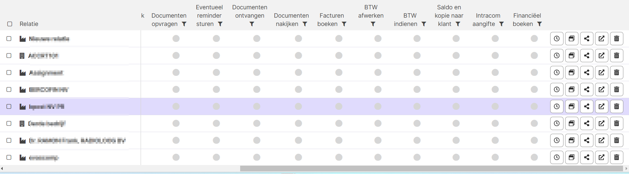Image resolution: width=629 pixels, height=174 pixels.
Task: Check the checkbox of the first row
Action: pyautogui.click(x=9, y=39)
